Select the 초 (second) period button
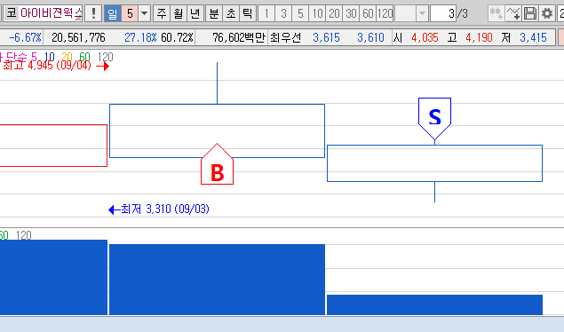Viewport: 564px width, 332px height. coord(231,13)
